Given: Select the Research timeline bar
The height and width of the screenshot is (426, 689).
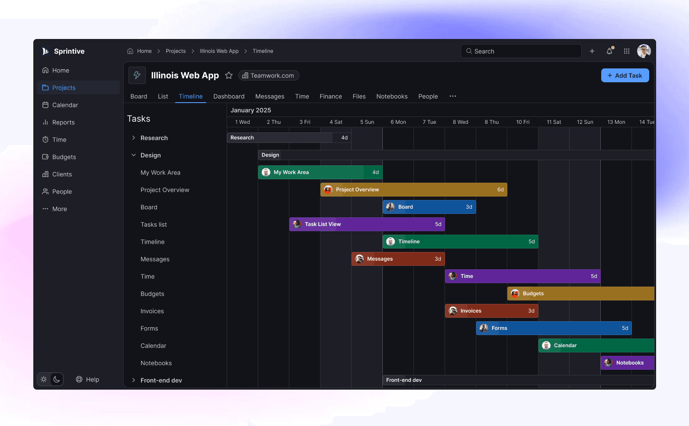Looking at the screenshot, I should (289, 138).
